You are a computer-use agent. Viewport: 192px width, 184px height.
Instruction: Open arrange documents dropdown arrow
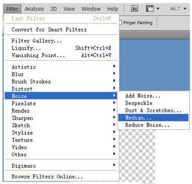click(157, 9)
